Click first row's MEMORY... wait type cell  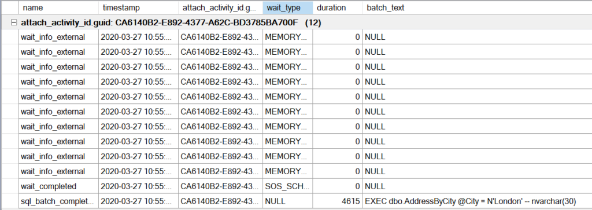click(288, 37)
